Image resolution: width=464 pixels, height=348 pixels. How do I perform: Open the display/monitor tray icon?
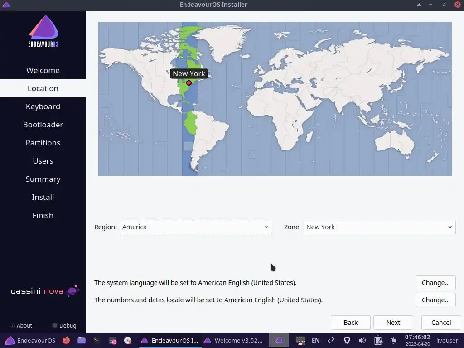pos(300,340)
